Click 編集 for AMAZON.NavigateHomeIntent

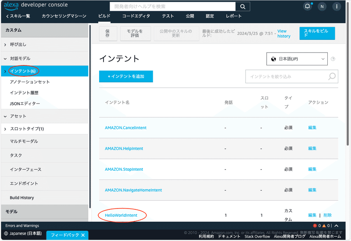[312, 190]
